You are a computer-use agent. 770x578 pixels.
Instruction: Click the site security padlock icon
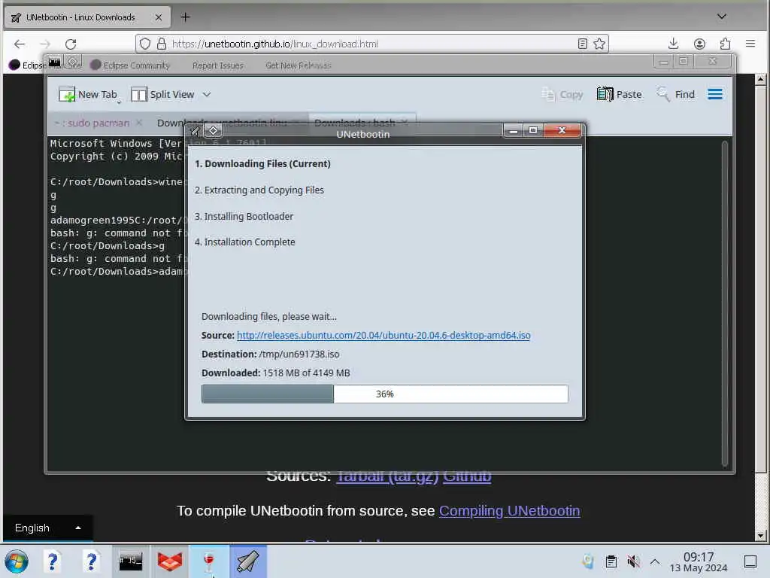pyautogui.click(x=162, y=44)
